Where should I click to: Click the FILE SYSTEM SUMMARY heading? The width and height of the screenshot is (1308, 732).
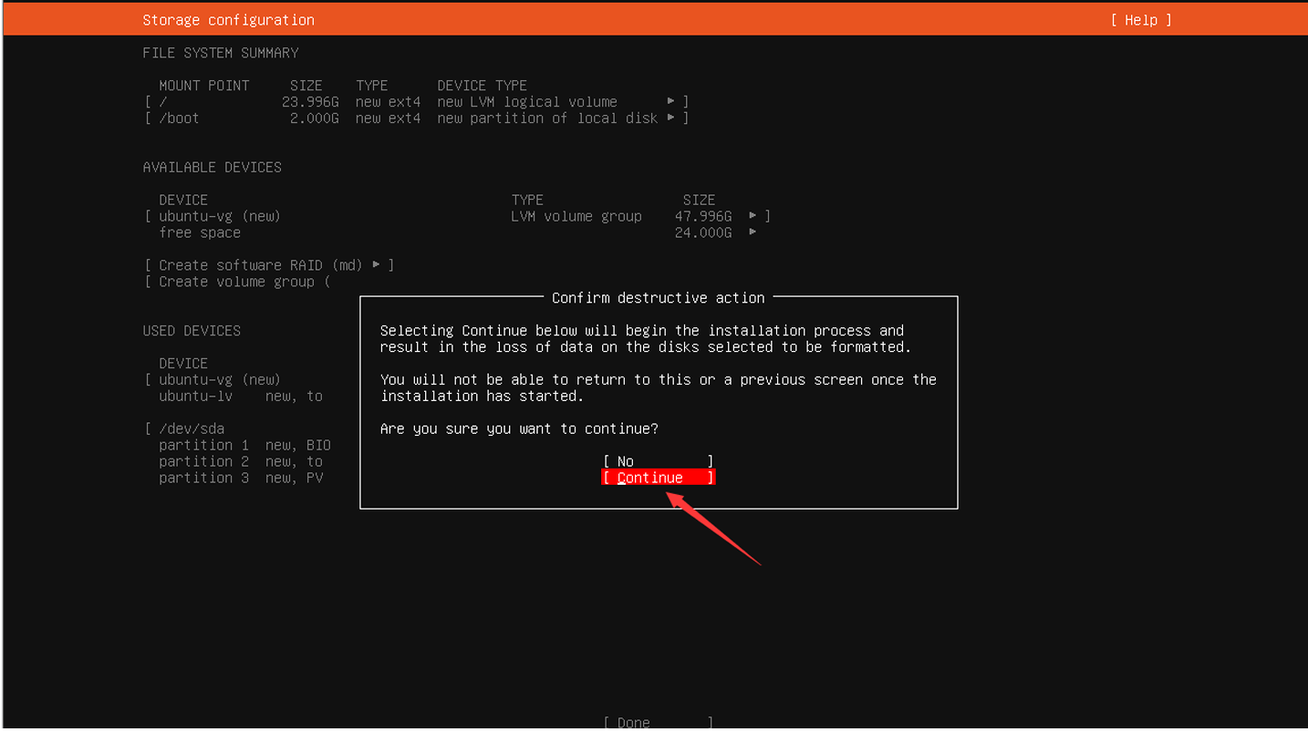221,53
